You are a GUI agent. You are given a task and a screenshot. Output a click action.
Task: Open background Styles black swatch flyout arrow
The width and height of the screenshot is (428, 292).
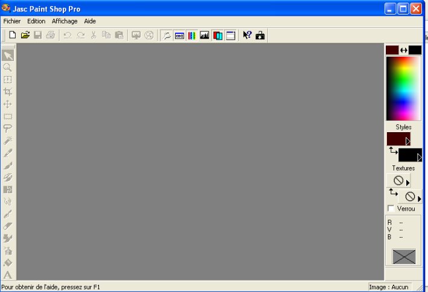tap(420, 157)
